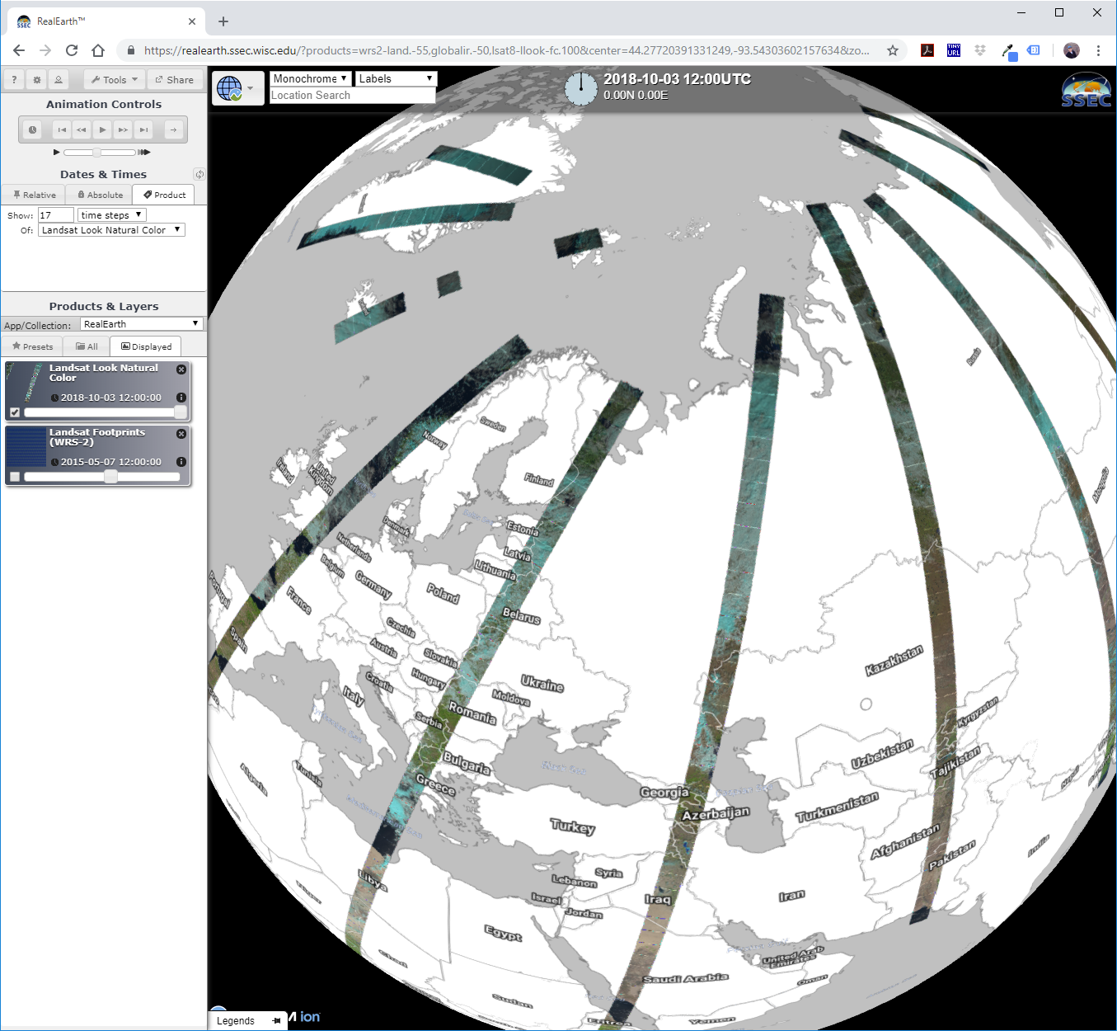The image size is (1117, 1031).
Task: Click the SSEC logo
Action: [1086, 90]
